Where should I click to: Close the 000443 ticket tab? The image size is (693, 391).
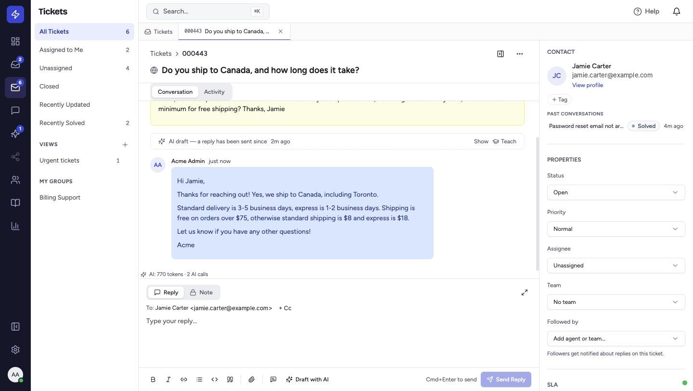coord(281,31)
